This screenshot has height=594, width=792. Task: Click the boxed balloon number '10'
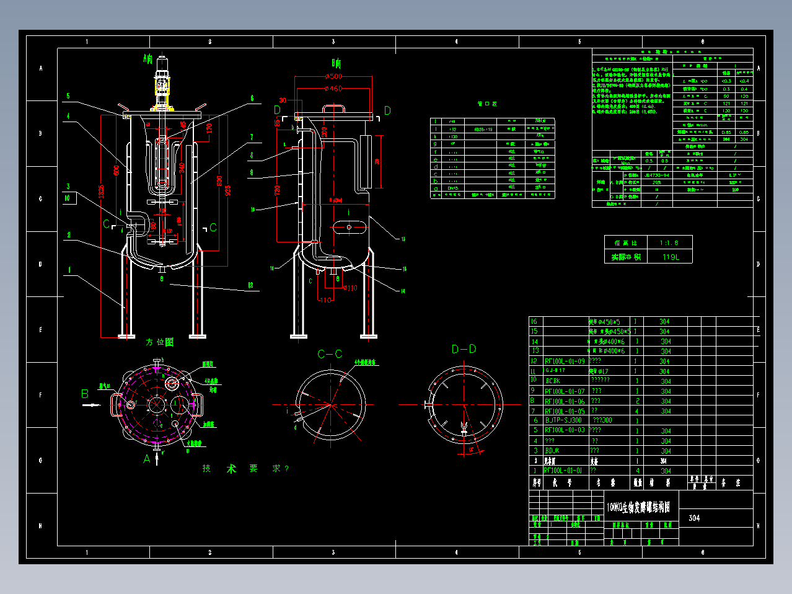(x=68, y=198)
